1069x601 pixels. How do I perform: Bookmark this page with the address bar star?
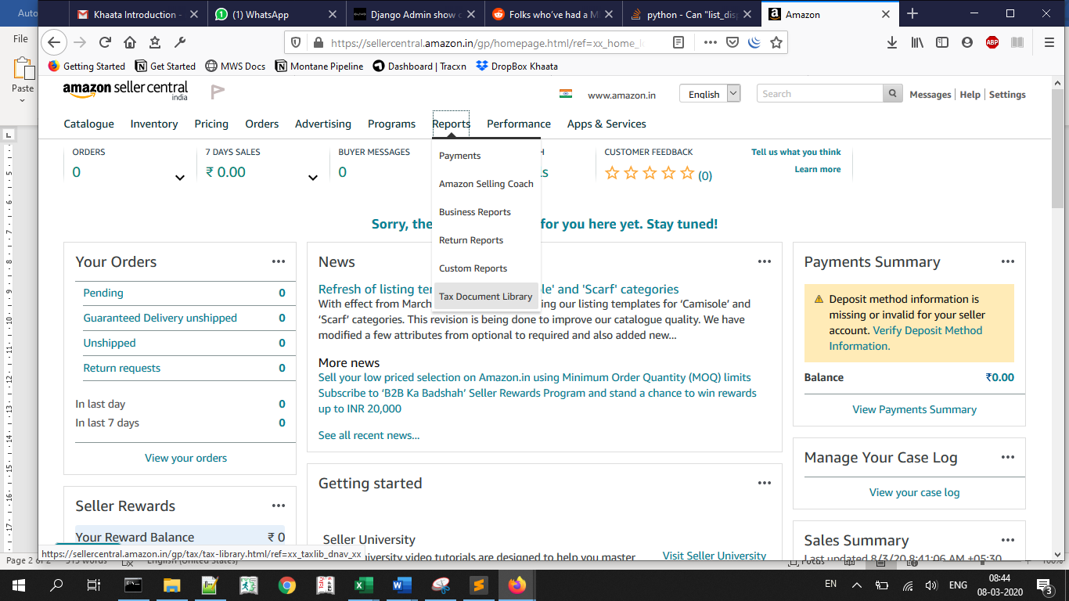click(776, 43)
